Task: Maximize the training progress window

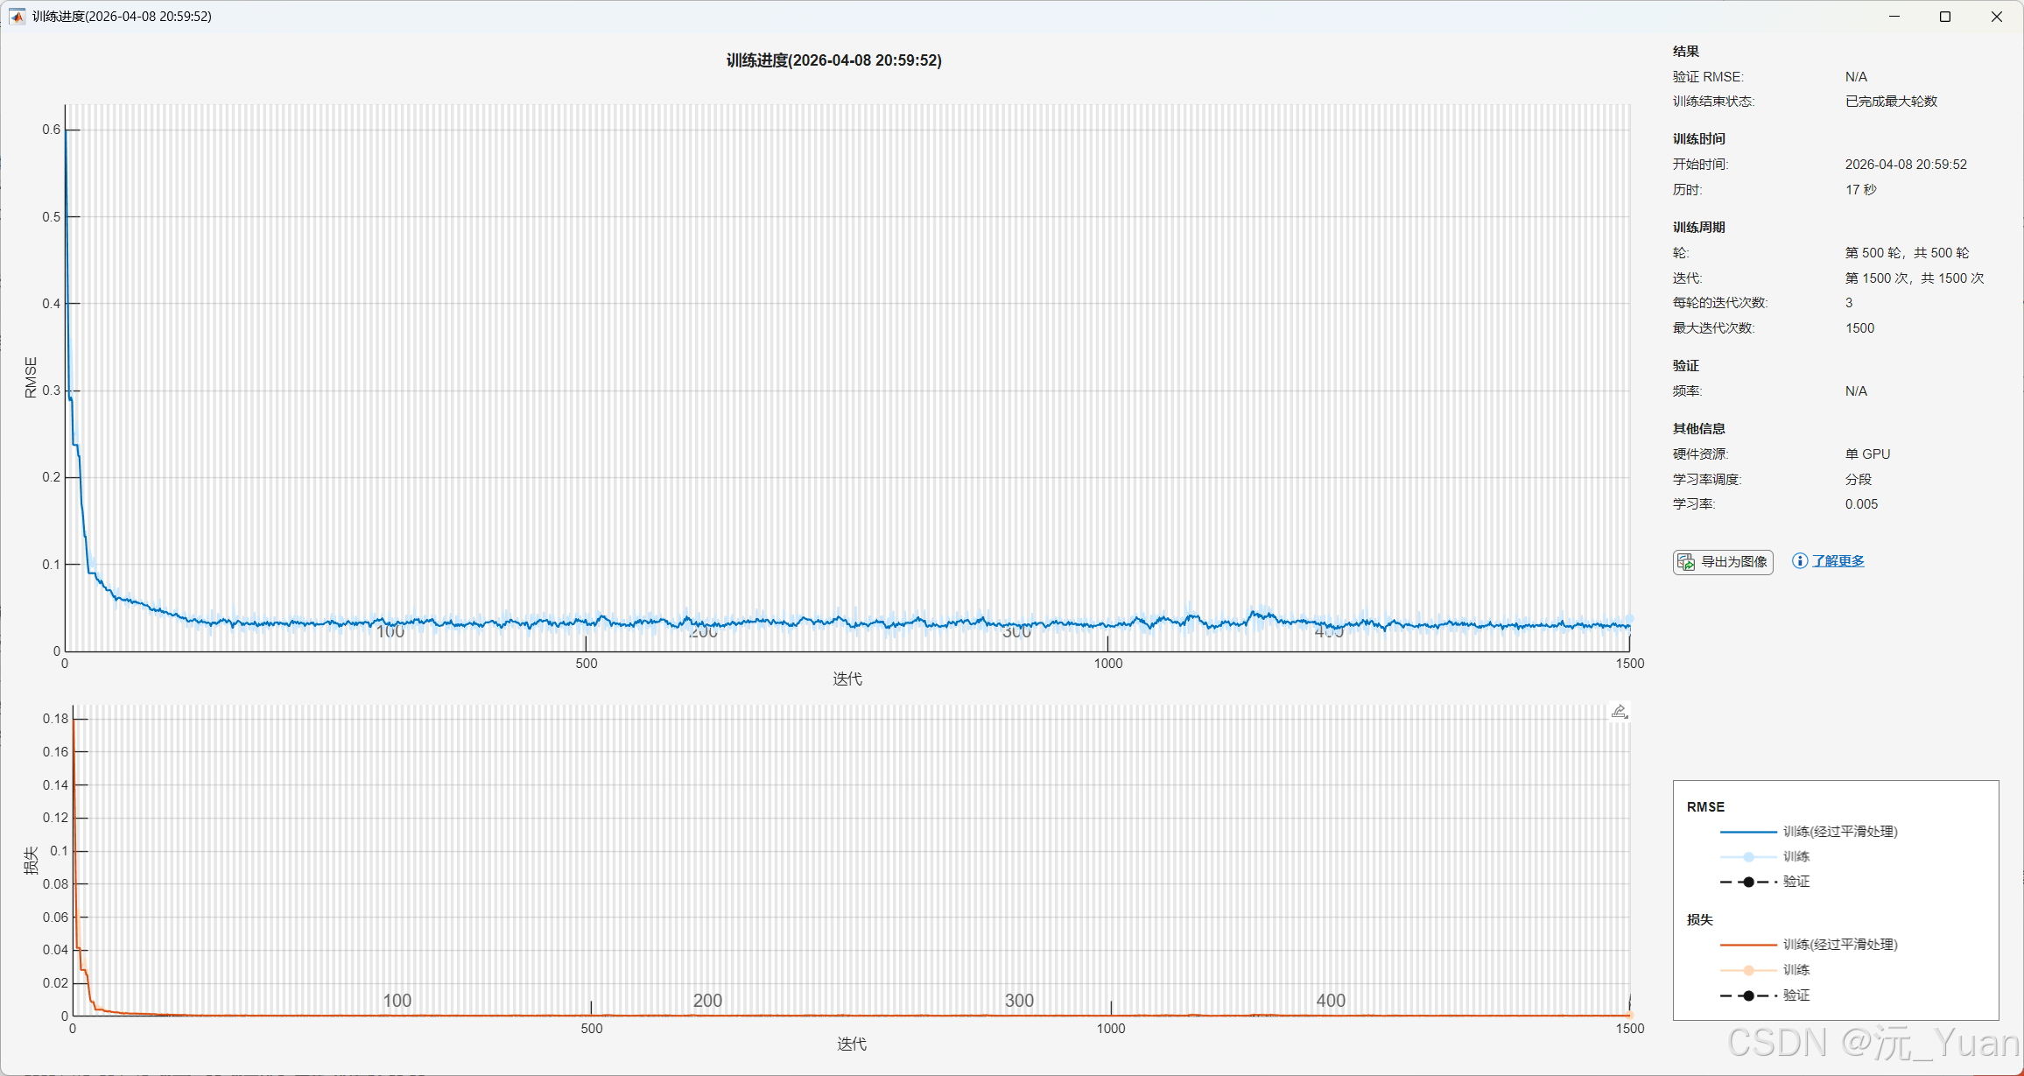Action: [x=1945, y=17]
